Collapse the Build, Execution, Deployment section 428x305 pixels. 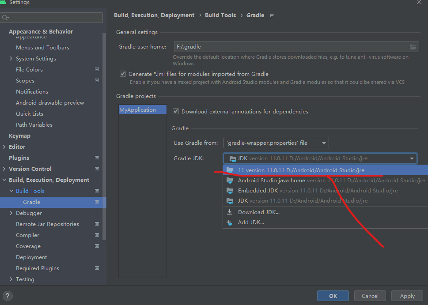pyautogui.click(x=4, y=180)
